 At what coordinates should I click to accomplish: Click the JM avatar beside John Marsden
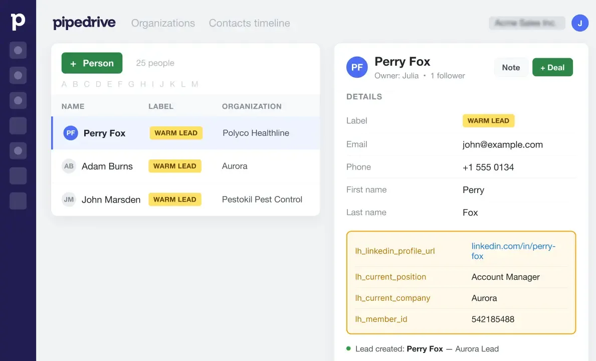[69, 200]
